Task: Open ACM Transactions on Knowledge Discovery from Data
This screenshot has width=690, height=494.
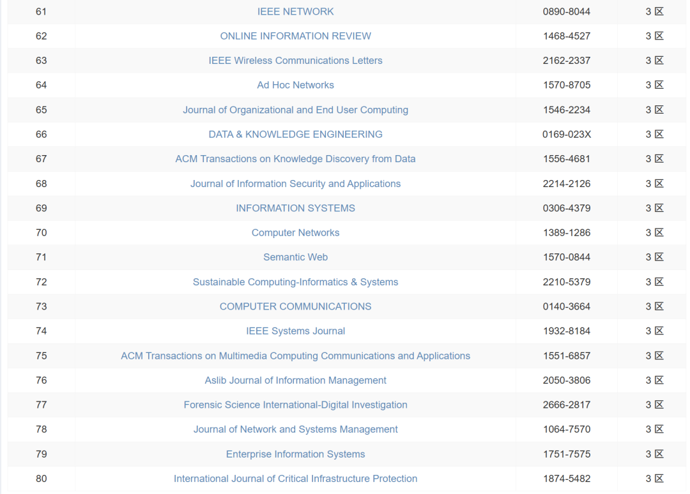Action: coord(295,159)
